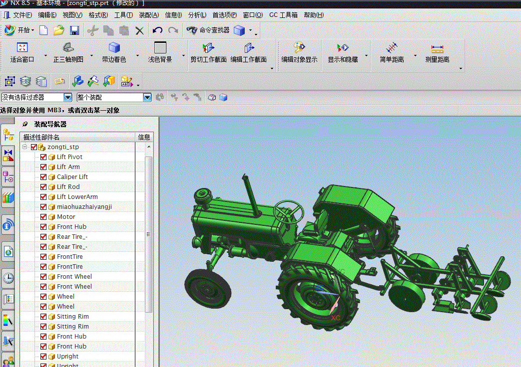Click the 适合窗口 fit window icon

click(22, 47)
